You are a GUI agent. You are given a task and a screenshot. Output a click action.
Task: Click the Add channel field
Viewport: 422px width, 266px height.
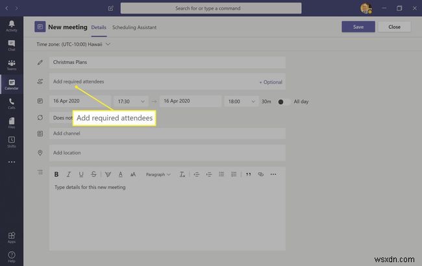coord(168,133)
